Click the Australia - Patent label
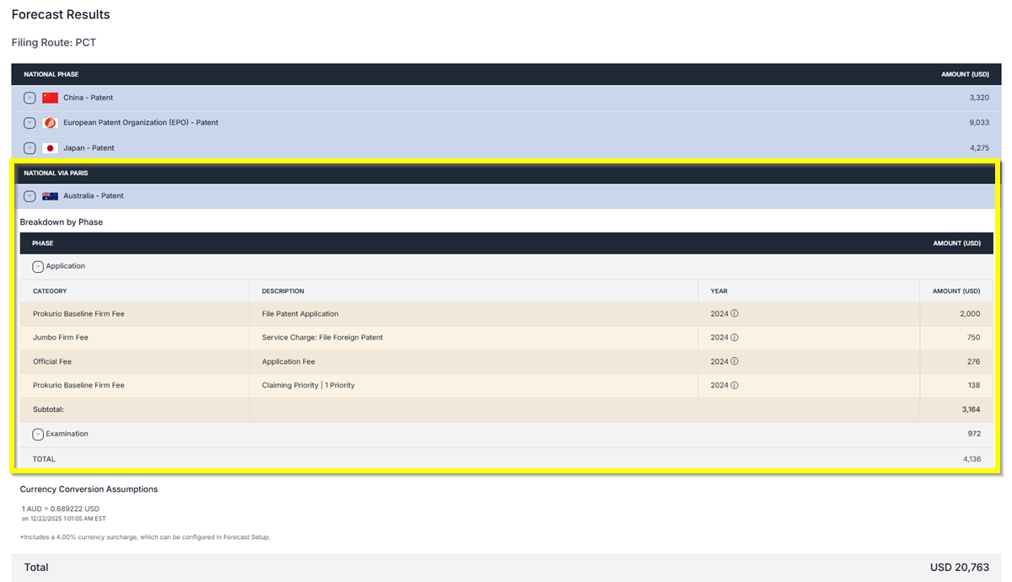1012x582 pixels. click(x=93, y=196)
